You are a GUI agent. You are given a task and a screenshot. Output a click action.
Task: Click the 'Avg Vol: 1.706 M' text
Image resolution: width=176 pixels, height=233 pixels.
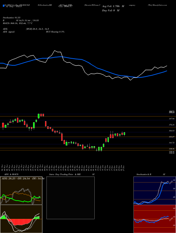point(113,6)
